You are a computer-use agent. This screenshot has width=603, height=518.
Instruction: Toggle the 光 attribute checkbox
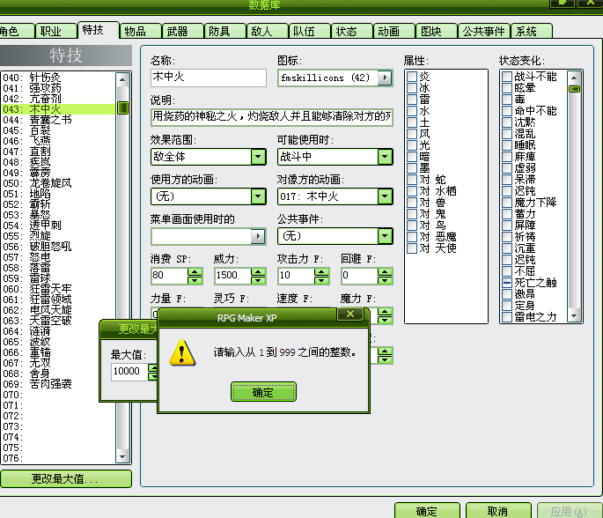(412, 145)
